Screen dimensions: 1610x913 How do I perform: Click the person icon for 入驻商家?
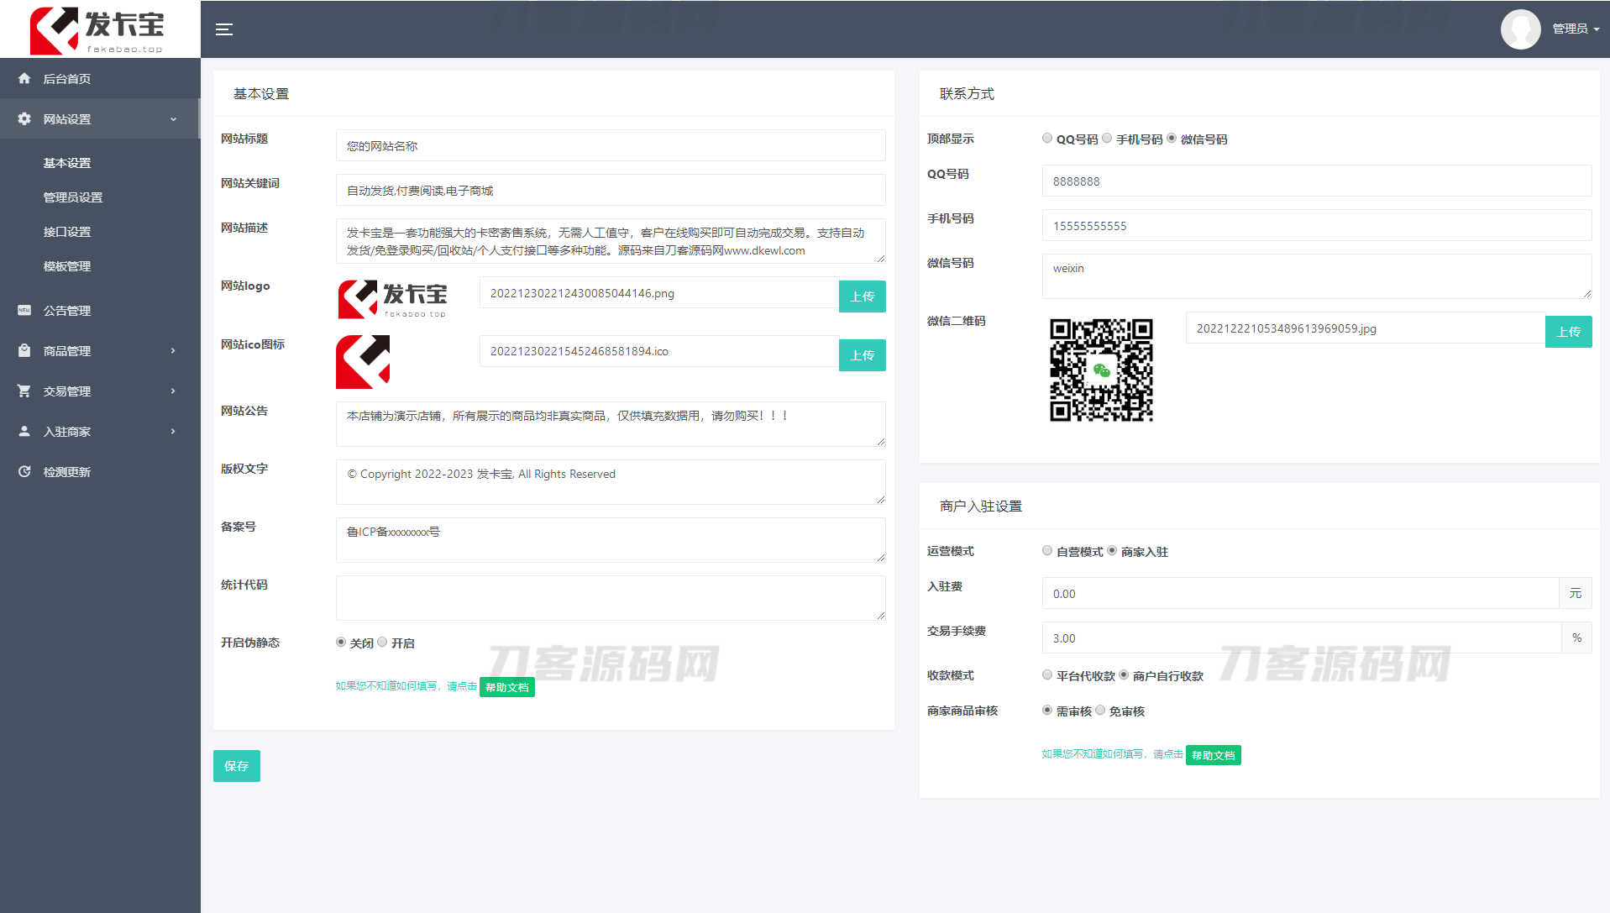(x=24, y=432)
